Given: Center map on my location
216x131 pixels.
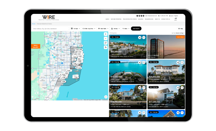Looking at the screenshot, I should point(106,47).
